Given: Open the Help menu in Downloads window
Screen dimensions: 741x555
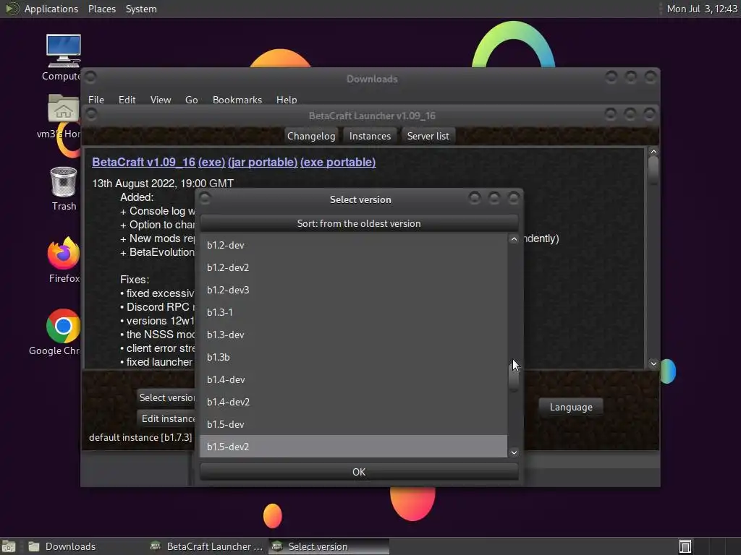Looking at the screenshot, I should pos(287,100).
